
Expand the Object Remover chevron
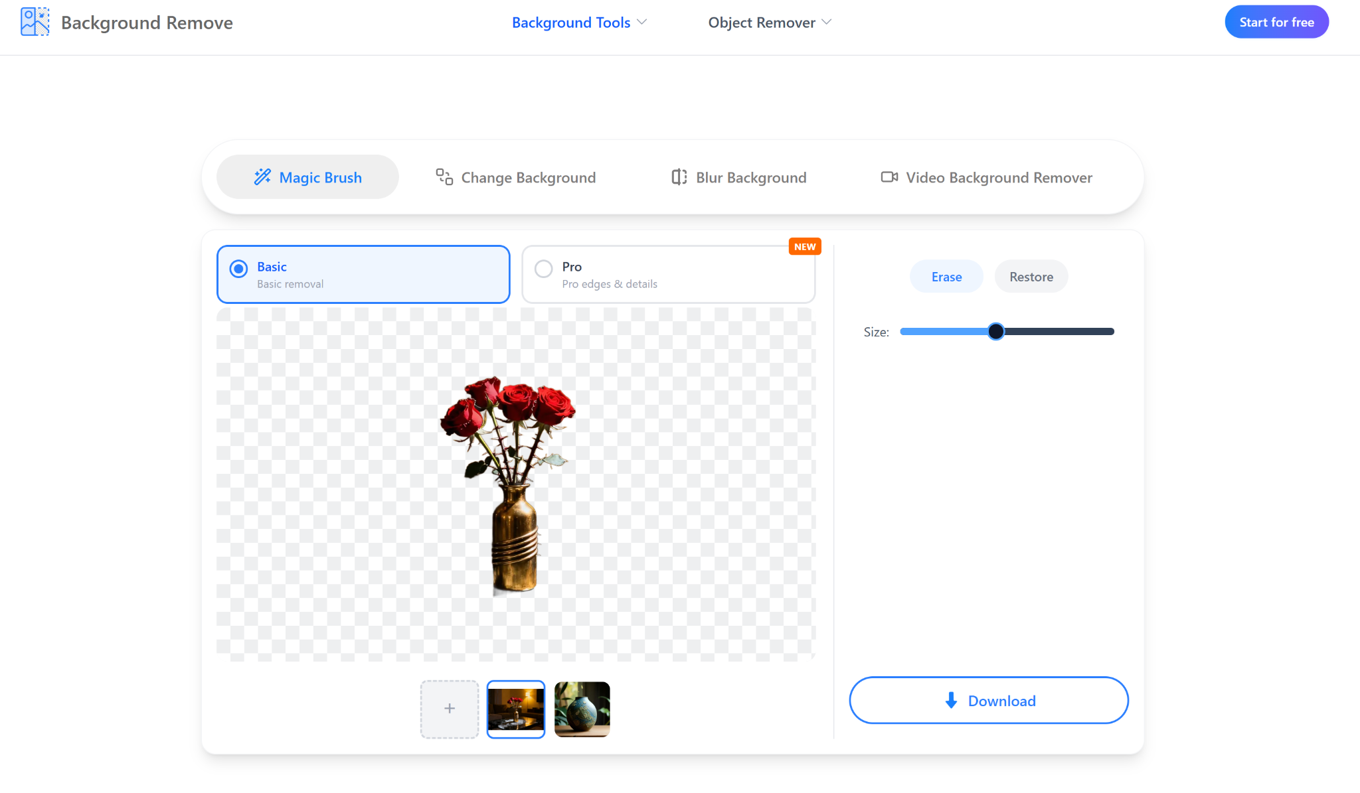click(827, 22)
